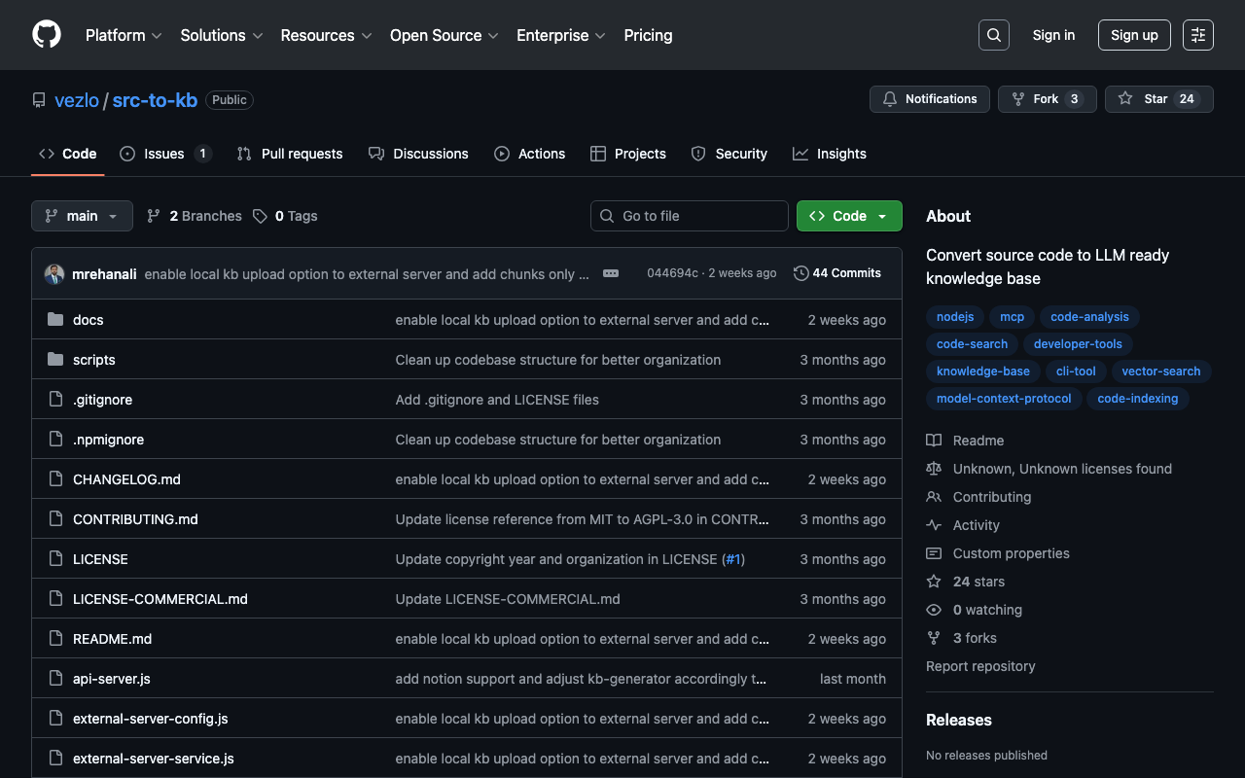Click the Go to file search field
This screenshot has width=1245, height=778.
coord(690,216)
